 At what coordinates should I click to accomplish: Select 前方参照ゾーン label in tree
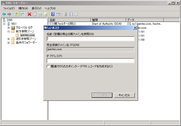pos(25,31)
